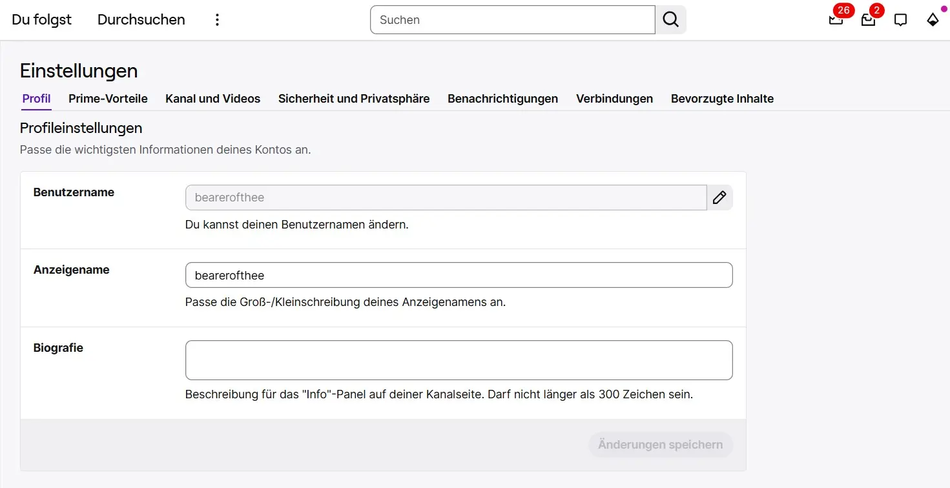Viewport: 950px width, 488px height.
Task: Select the Profil tab
Action: 36,99
